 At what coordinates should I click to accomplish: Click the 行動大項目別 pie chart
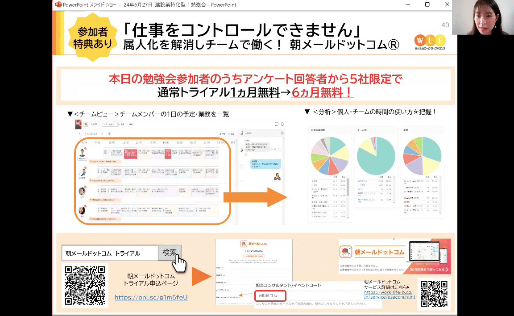[330, 156]
